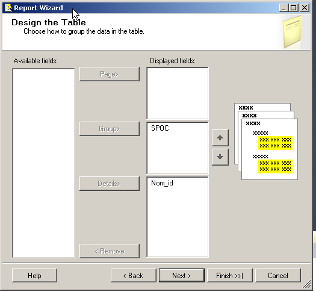316x292 pixels.
Task: Proceed with the Next > button
Action: point(182,276)
